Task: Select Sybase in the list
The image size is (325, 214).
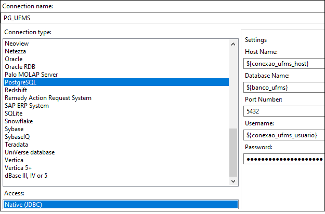Action: click(x=14, y=129)
